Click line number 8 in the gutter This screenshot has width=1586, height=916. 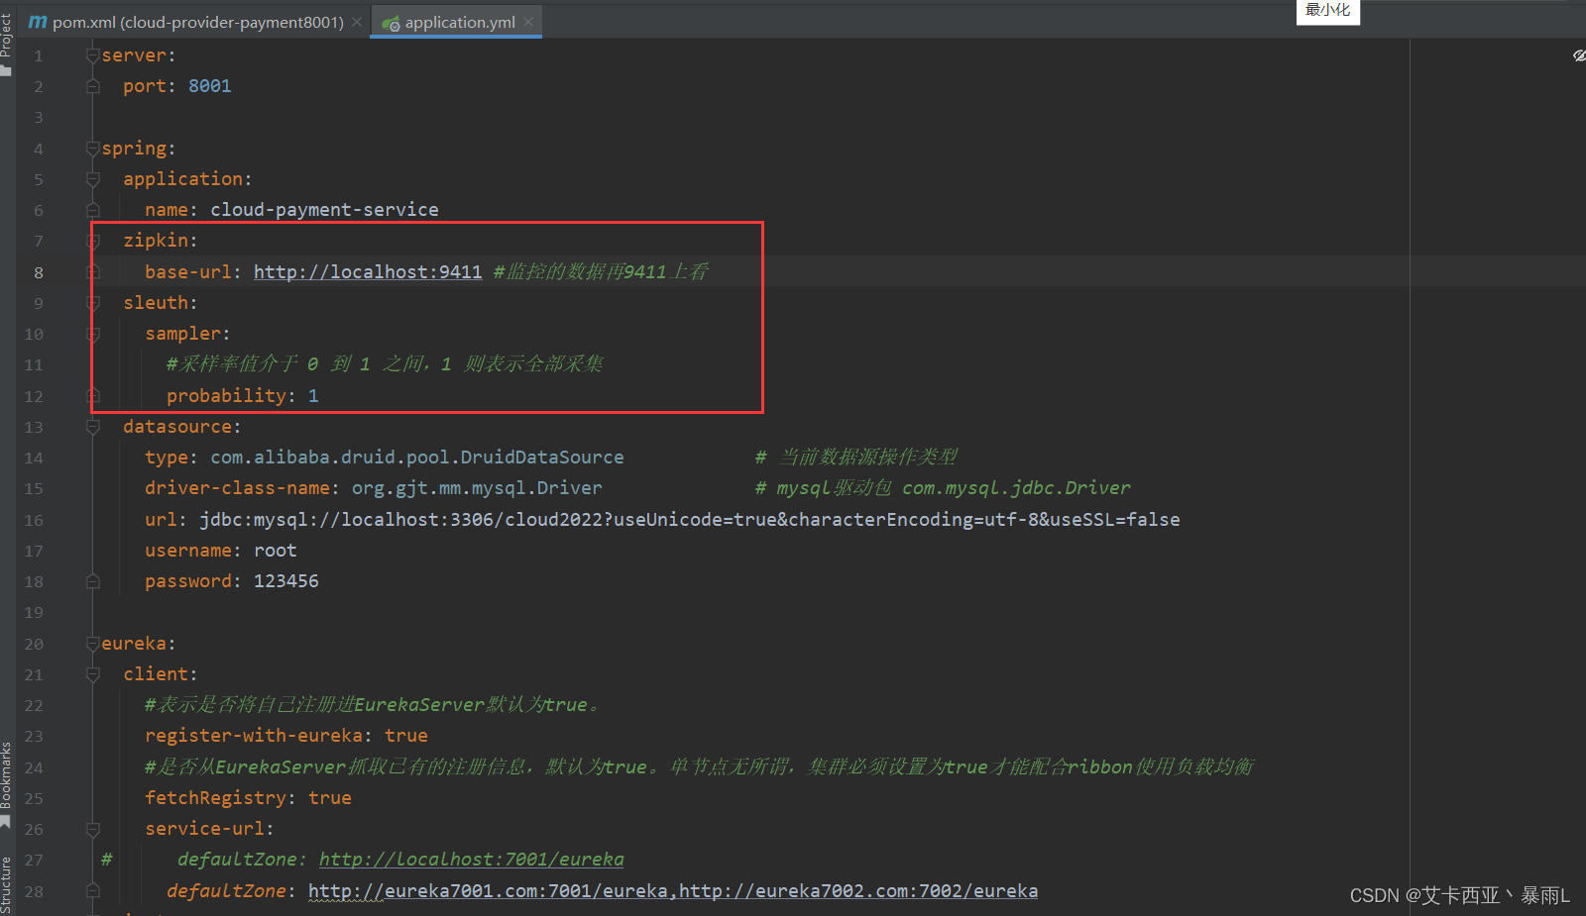point(39,272)
